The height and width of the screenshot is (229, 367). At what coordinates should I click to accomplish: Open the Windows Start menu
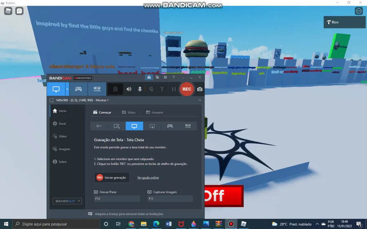(6, 224)
